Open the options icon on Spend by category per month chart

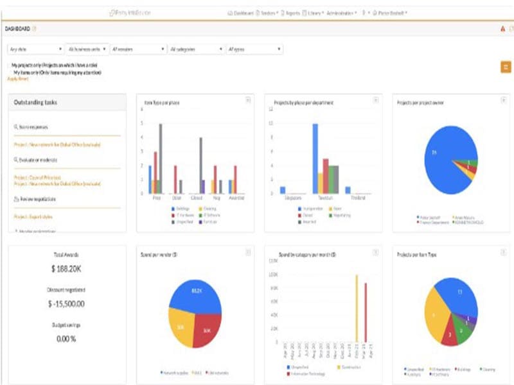(x=375, y=252)
